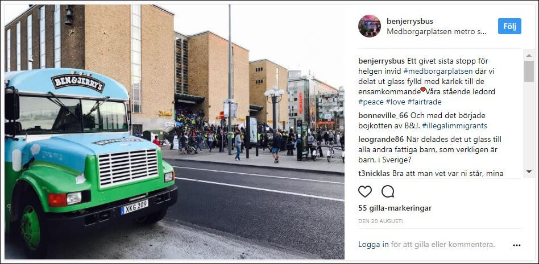Open benjerrysbus username in the post header

click(x=410, y=21)
